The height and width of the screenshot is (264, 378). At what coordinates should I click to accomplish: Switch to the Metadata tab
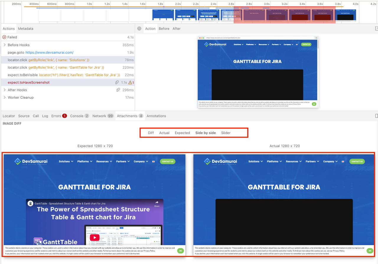(x=26, y=29)
